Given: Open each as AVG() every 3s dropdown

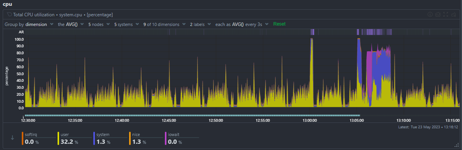Looking at the screenshot, I should [x=242, y=24].
